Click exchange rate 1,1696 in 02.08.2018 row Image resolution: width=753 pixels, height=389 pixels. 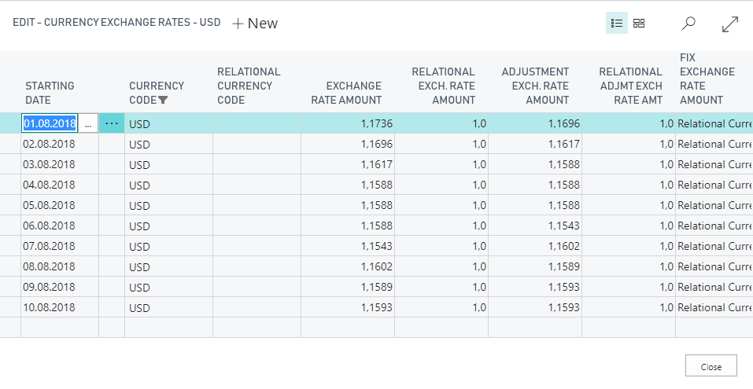tap(348, 144)
